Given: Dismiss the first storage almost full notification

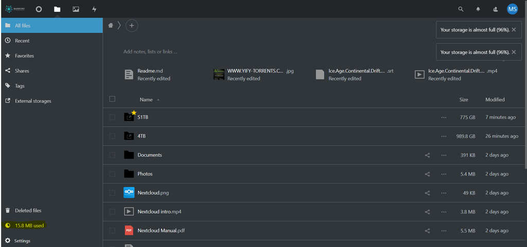Looking at the screenshot, I should coord(513,30).
